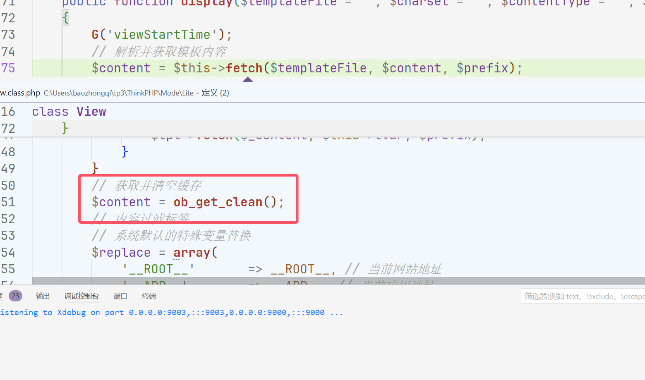Click the fetch method call on line 75
Image resolution: width=645 pixels, height=380 pixels.
click(244, 68)
